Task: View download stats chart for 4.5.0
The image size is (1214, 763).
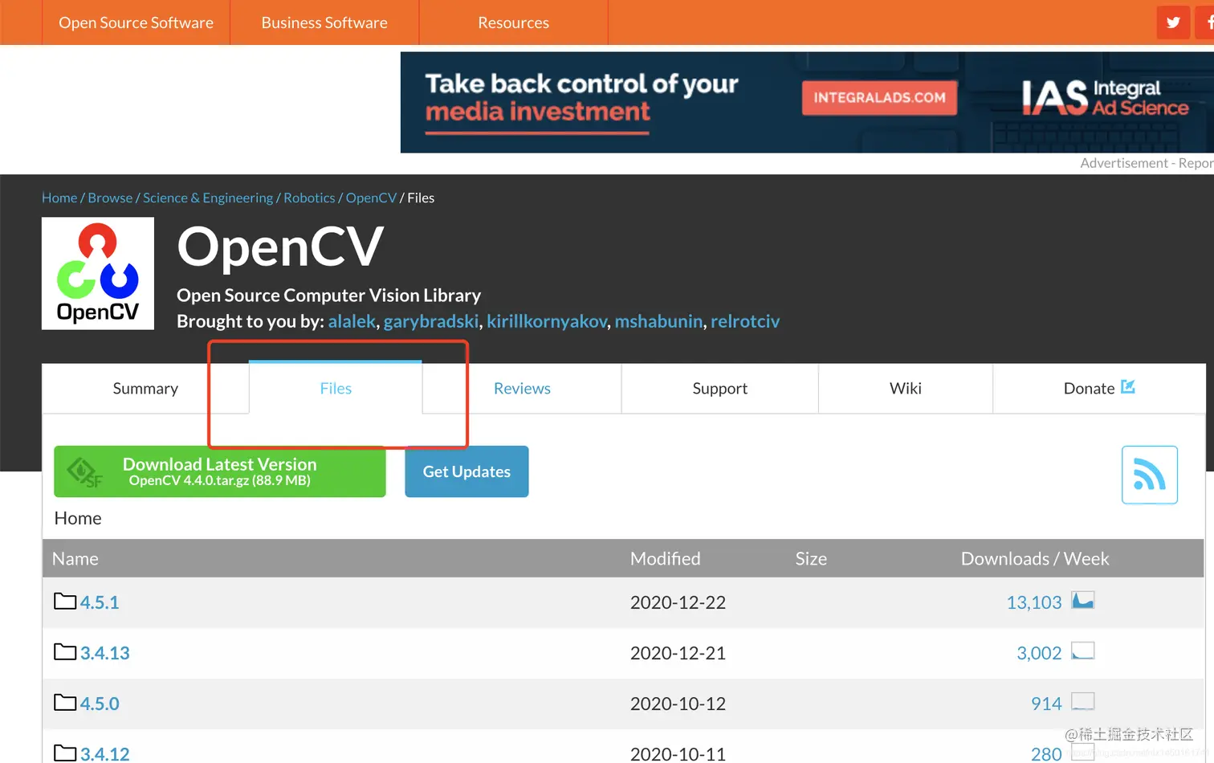Action: pos(1083,702)
